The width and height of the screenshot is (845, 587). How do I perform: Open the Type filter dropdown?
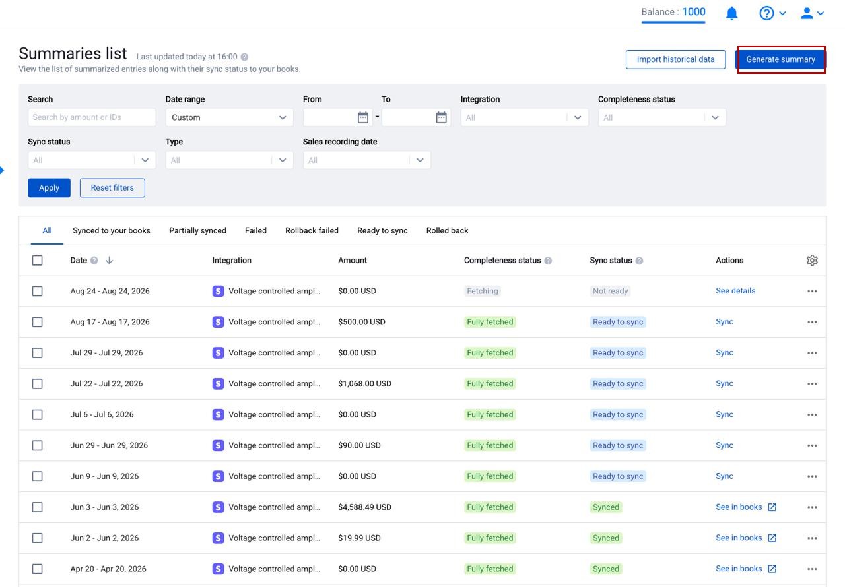coord(229,160)
